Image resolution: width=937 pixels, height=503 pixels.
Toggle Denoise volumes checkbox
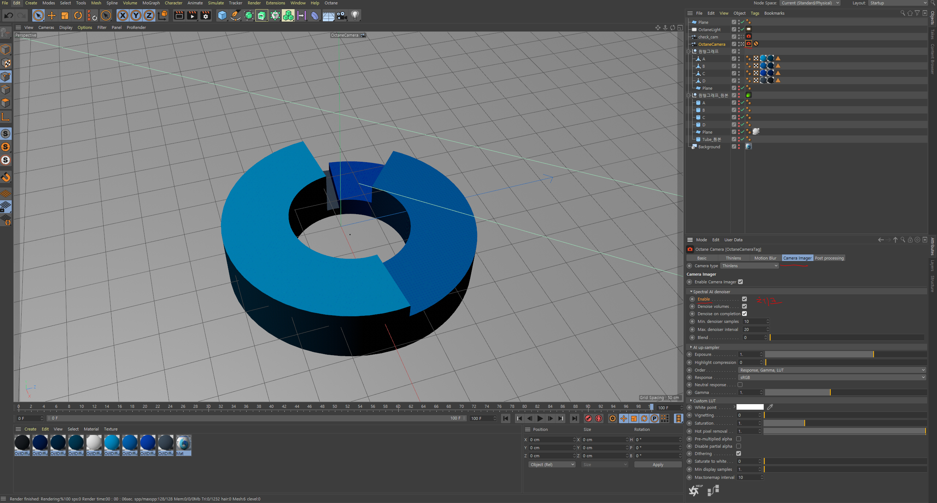pos(744,306)
